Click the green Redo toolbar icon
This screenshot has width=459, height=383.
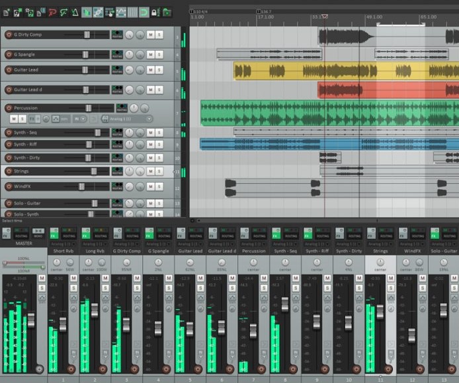tap(63, 13)
